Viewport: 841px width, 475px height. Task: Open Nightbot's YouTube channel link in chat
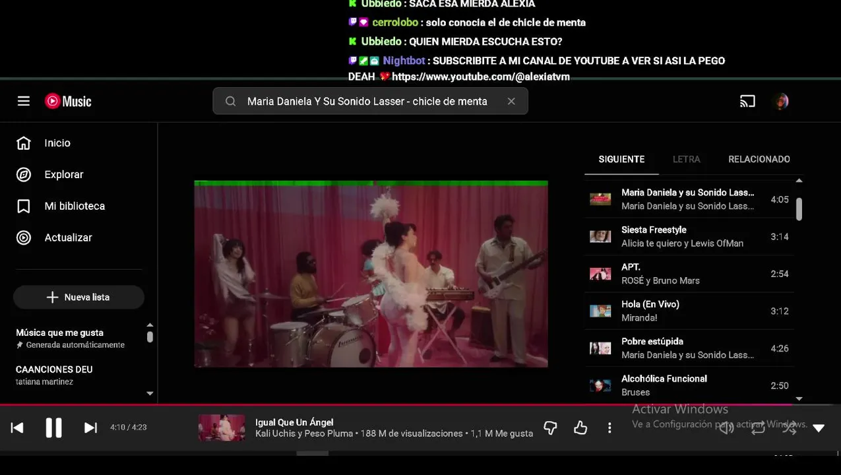[481, 77]
